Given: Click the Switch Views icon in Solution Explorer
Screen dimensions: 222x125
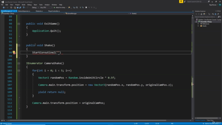Looking at the screenshot, I should (204, 14).
